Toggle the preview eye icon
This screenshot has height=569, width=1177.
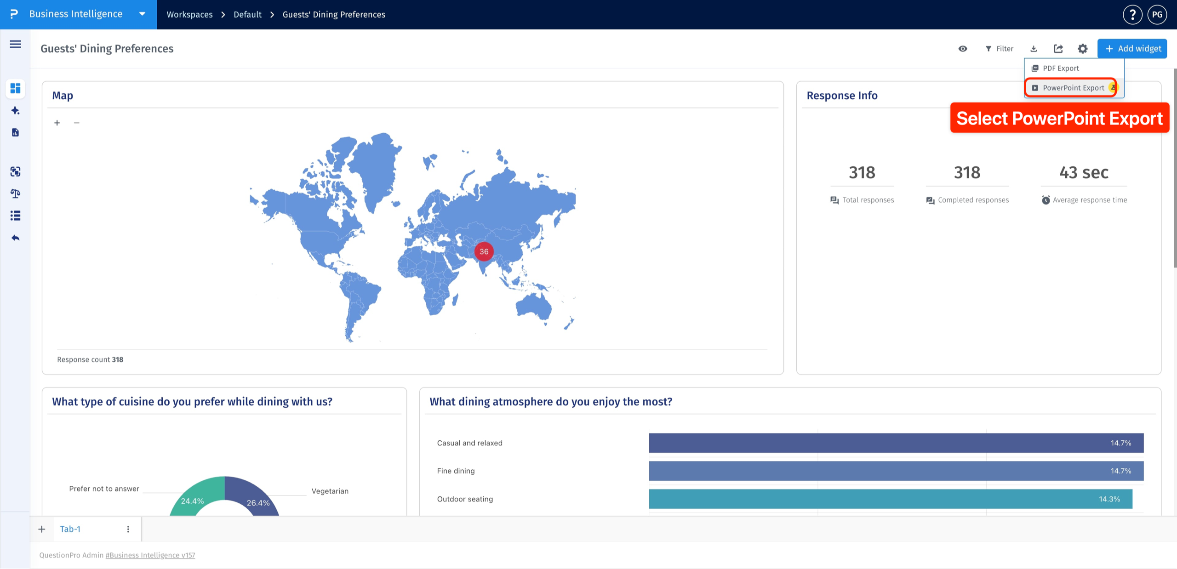coord(963,49)
